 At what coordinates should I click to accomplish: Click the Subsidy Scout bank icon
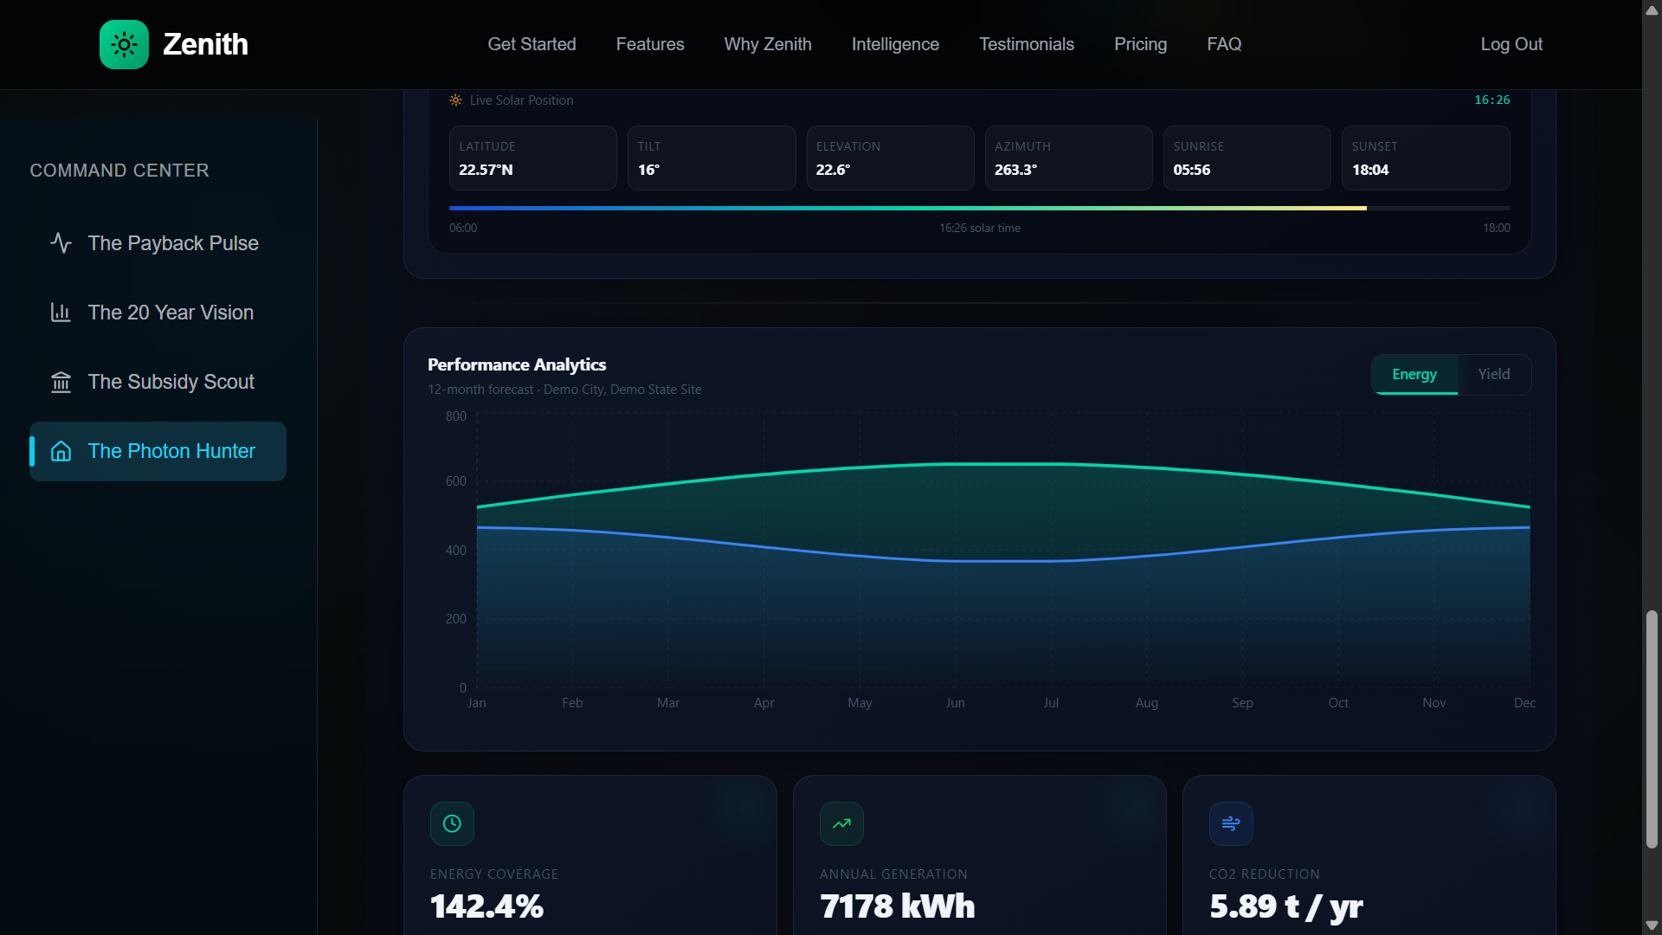point(61,382)
